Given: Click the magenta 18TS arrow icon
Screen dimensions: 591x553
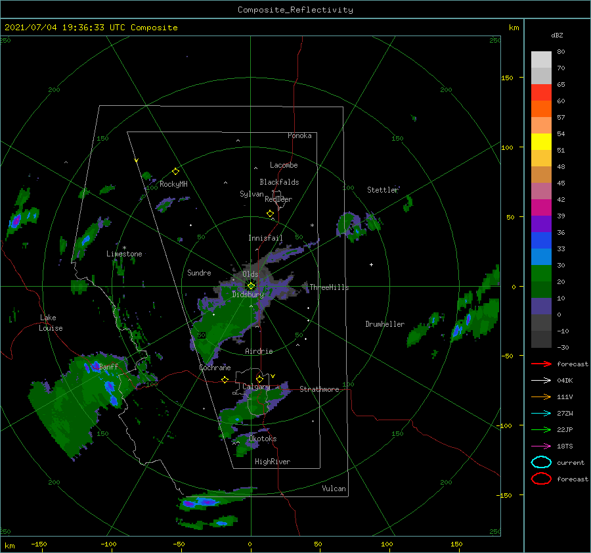Looking at the screenshot, I should (x=541, y=446).
